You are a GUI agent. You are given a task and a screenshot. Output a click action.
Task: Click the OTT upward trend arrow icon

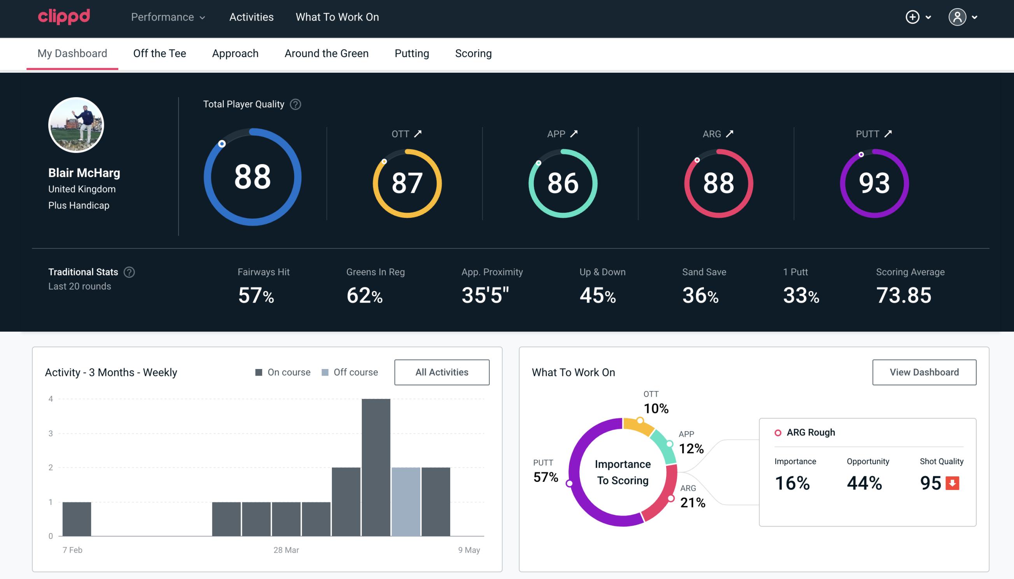[419, 134]
